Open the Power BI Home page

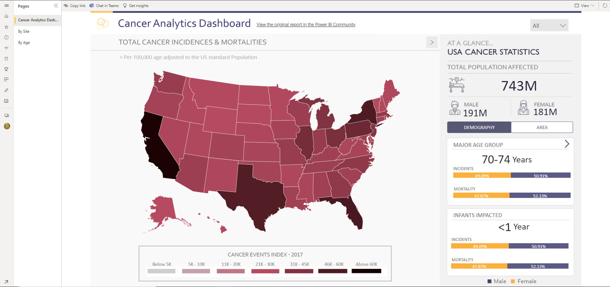point(6,16)
